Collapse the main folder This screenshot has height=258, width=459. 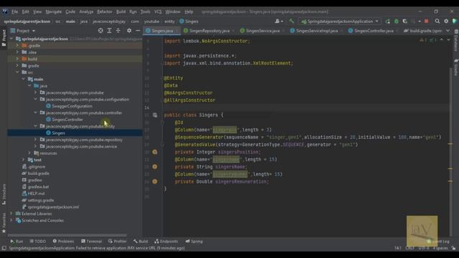(x=24, y=79)
